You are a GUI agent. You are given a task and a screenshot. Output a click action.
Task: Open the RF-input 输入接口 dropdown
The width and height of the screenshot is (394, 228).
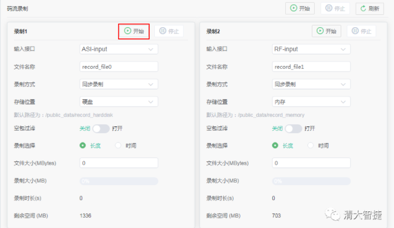tap(311, 49)
